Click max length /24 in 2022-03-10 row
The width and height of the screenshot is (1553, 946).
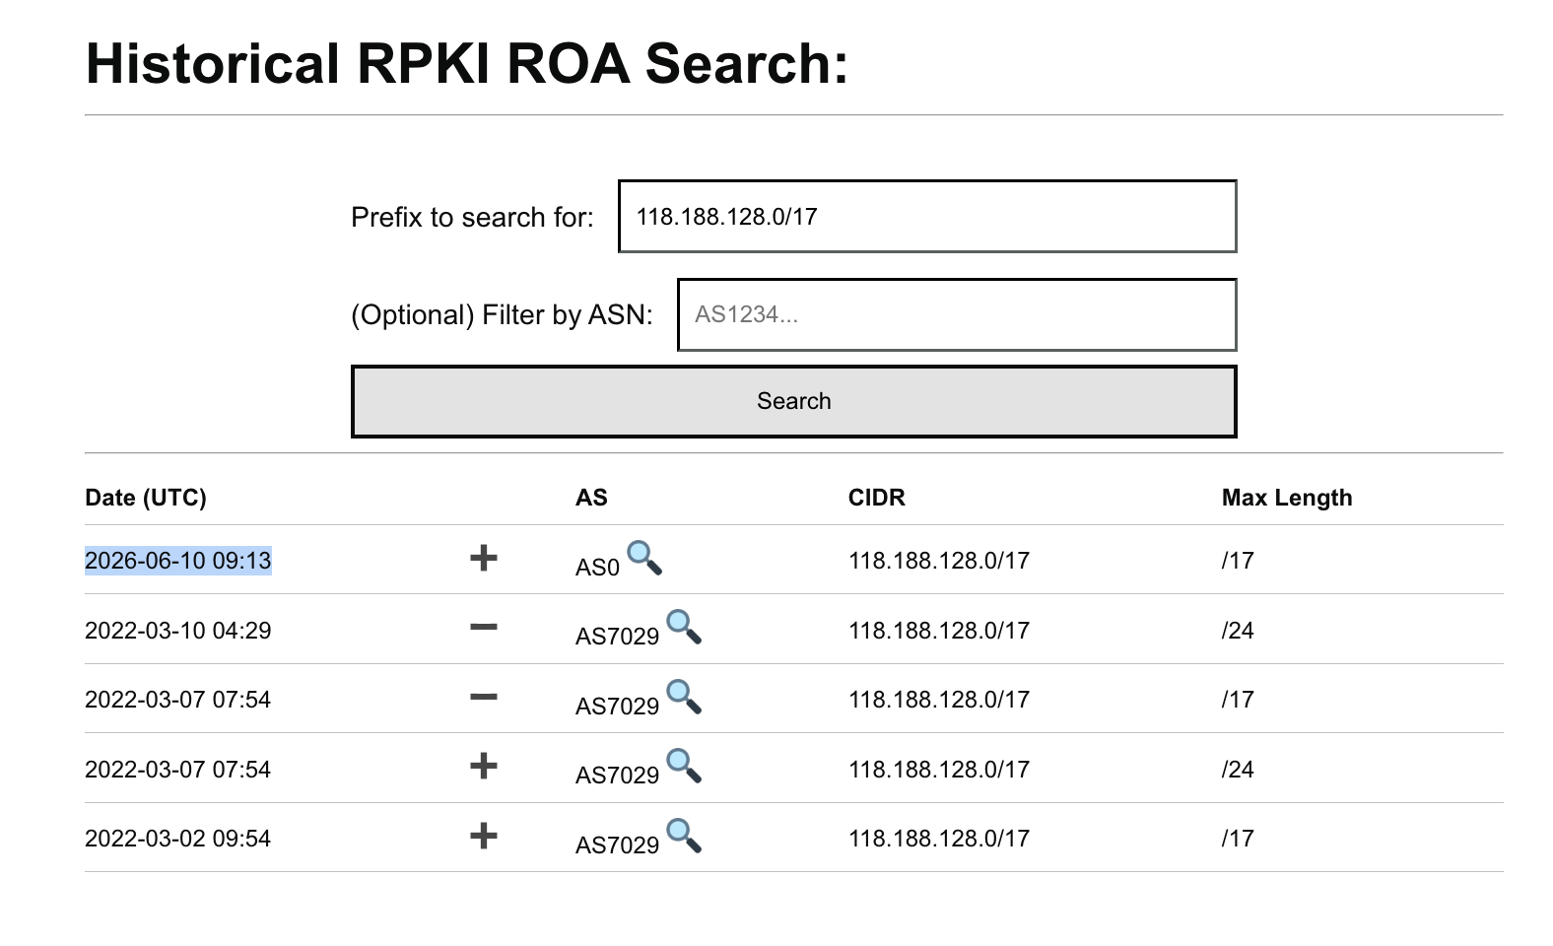(x=1238, y=631)
